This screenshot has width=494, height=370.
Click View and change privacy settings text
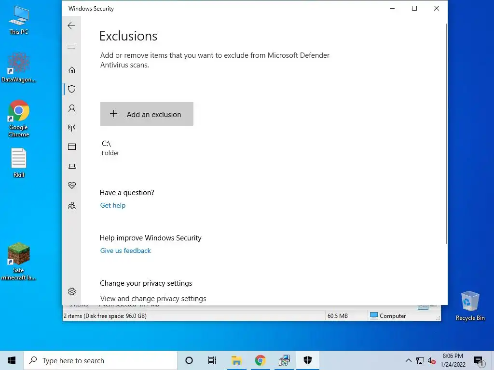pos(153,299)
